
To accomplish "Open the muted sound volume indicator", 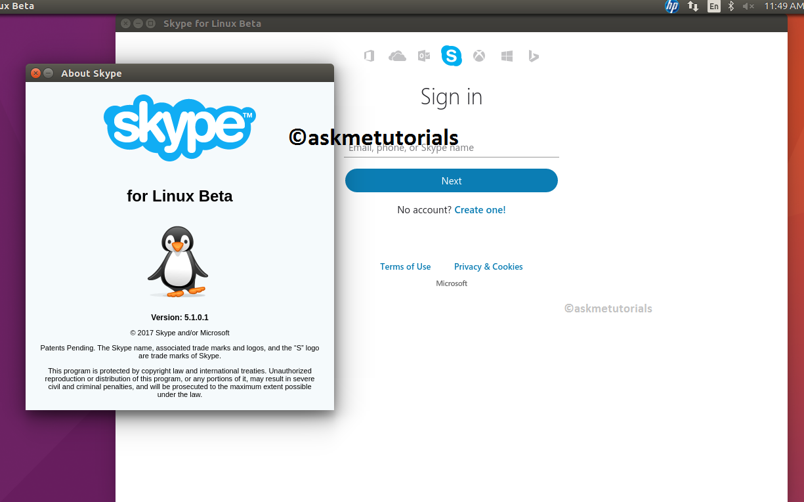I will pyautogui.click(x=748, y=7).
